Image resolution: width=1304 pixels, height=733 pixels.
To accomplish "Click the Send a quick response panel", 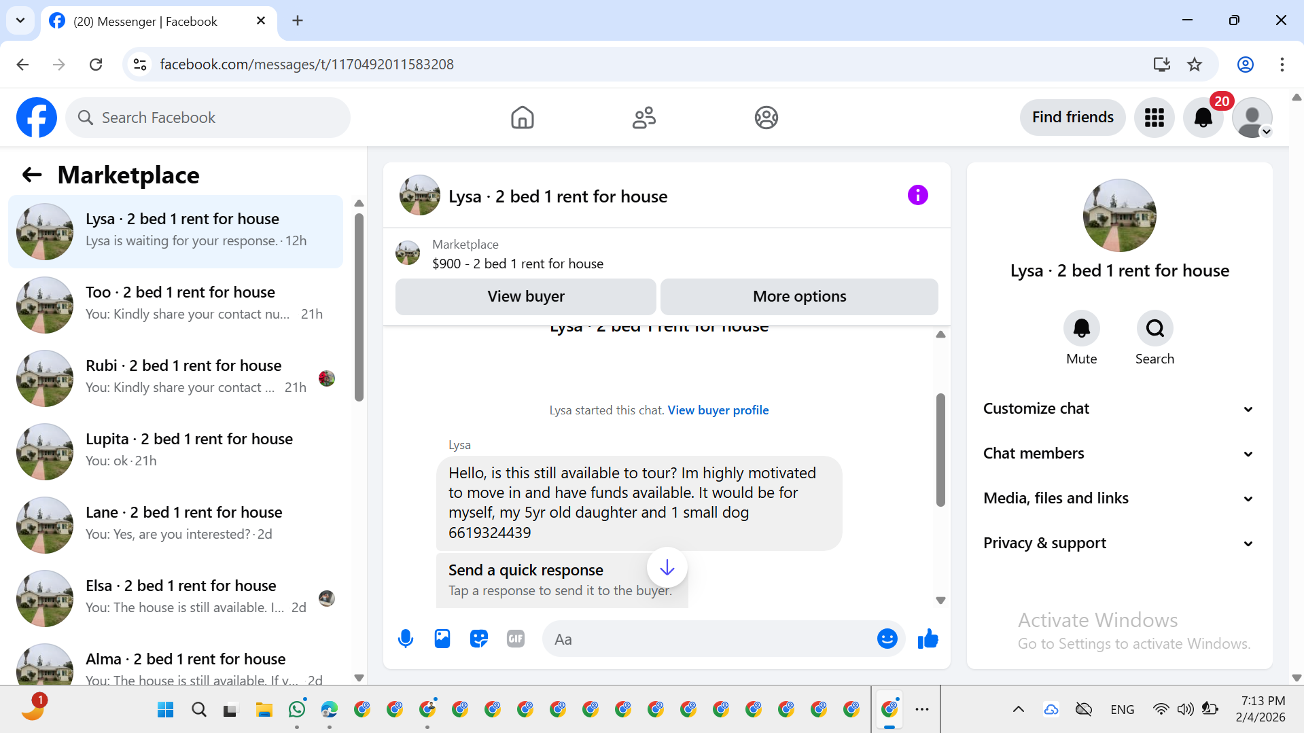I will [562, 579].
